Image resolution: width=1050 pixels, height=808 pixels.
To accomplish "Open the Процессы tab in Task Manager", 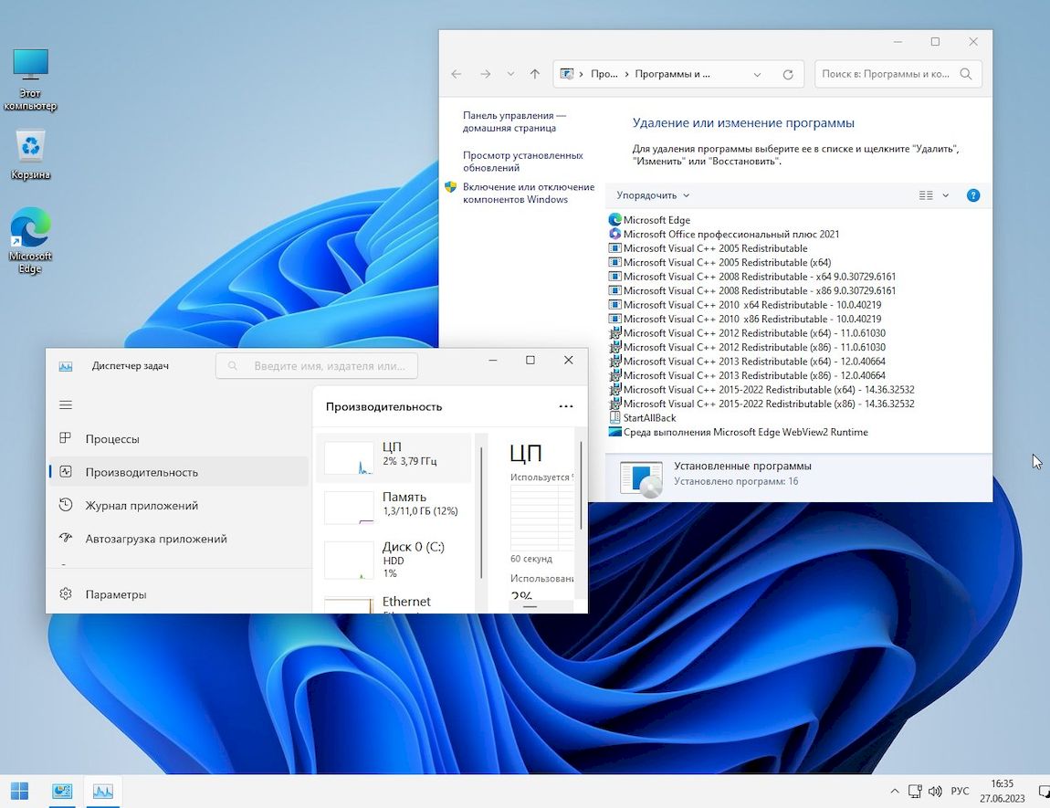I will click(x=179, y=438).
